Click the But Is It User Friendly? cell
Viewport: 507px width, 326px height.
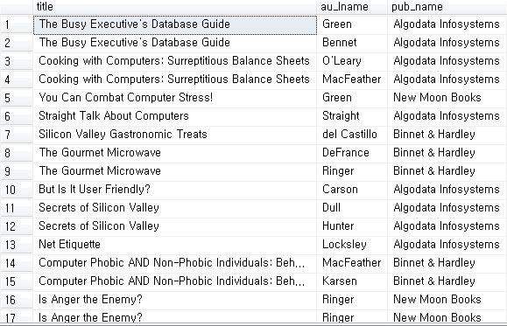tap(174, 190)
